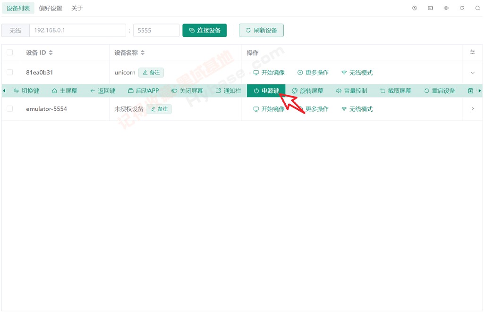Check the checkbox beside device 81ea0b31
Screen dimensions: 485x312
coord(10,73)
